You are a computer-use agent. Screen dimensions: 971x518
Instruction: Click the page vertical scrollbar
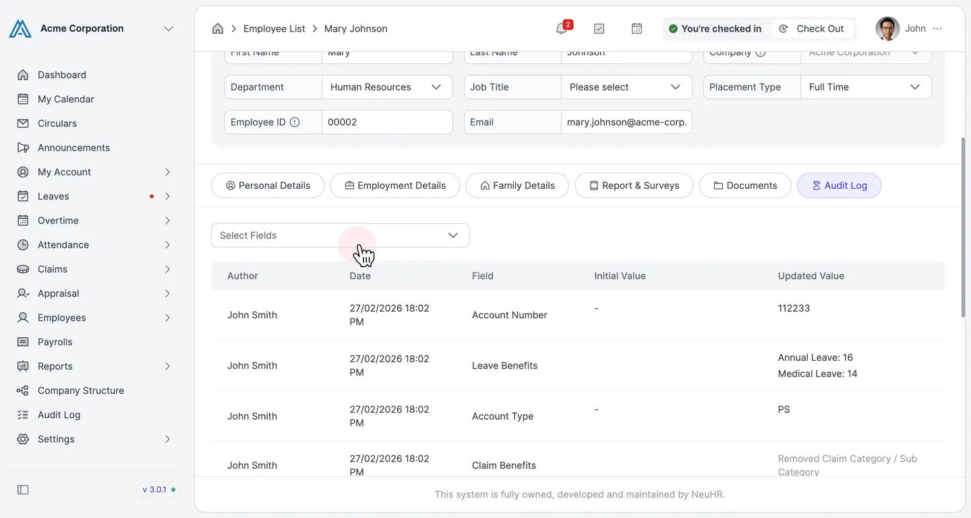(963, 227)
